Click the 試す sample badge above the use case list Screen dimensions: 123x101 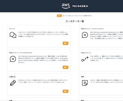pyautogui.click(x=59, y=16)
